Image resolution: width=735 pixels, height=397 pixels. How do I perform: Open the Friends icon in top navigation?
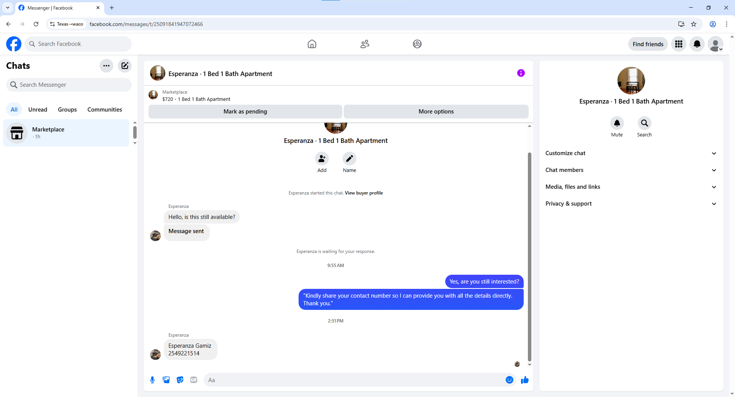365,44
